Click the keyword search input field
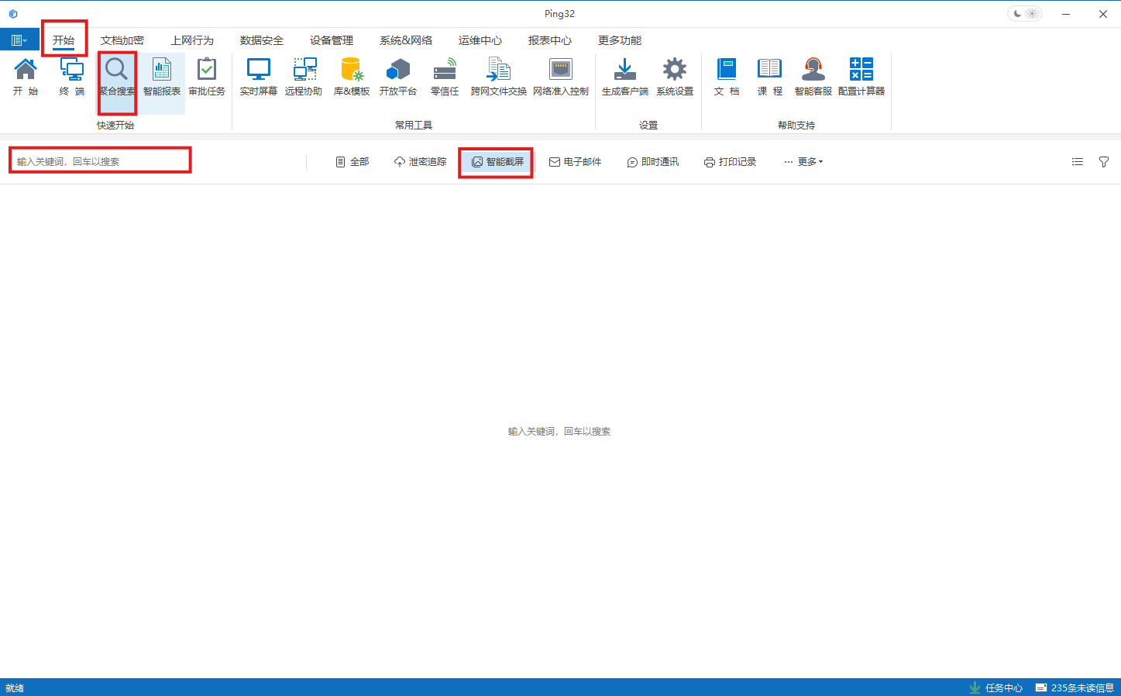 (99, 160)
